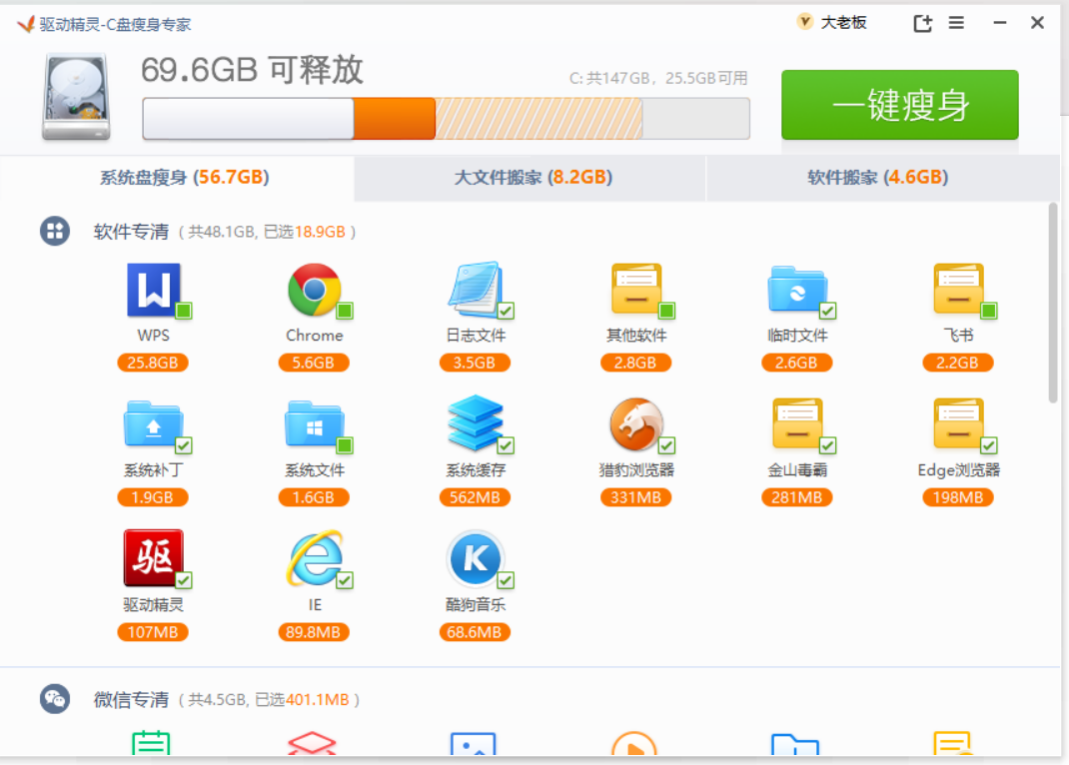Select the 驱动精灵 red icon
The image size is (1069, 765).
click(x=153, y=557)
